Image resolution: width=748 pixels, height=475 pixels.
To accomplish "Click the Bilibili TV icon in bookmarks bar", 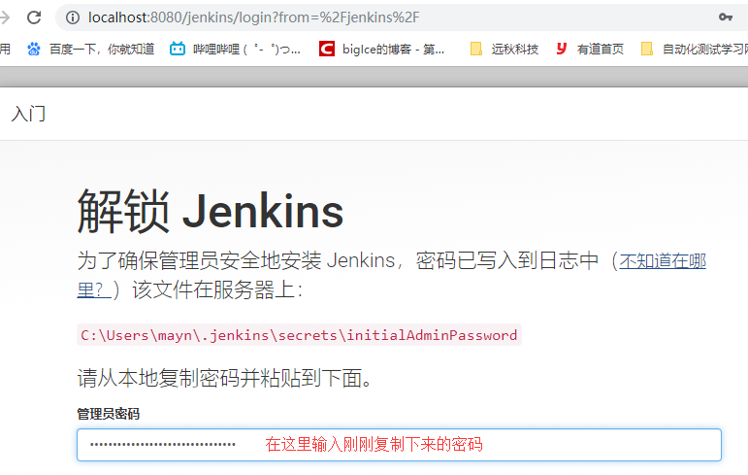I will point(178,49).
